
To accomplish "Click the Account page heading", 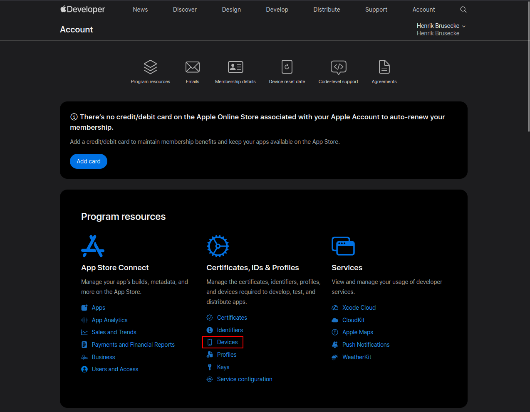I will (x=77, y=30).
